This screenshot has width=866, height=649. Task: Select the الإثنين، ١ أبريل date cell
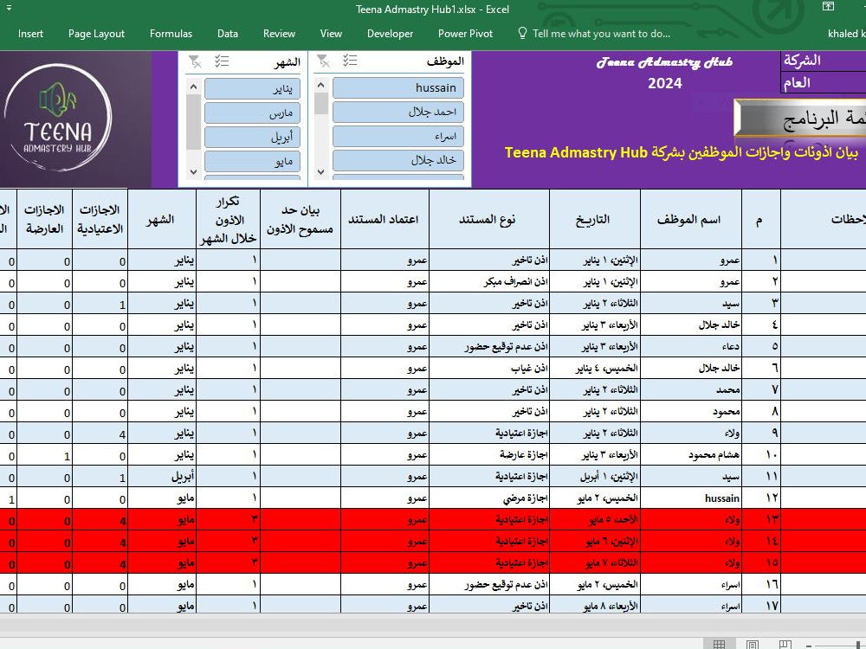click(595, 477)
